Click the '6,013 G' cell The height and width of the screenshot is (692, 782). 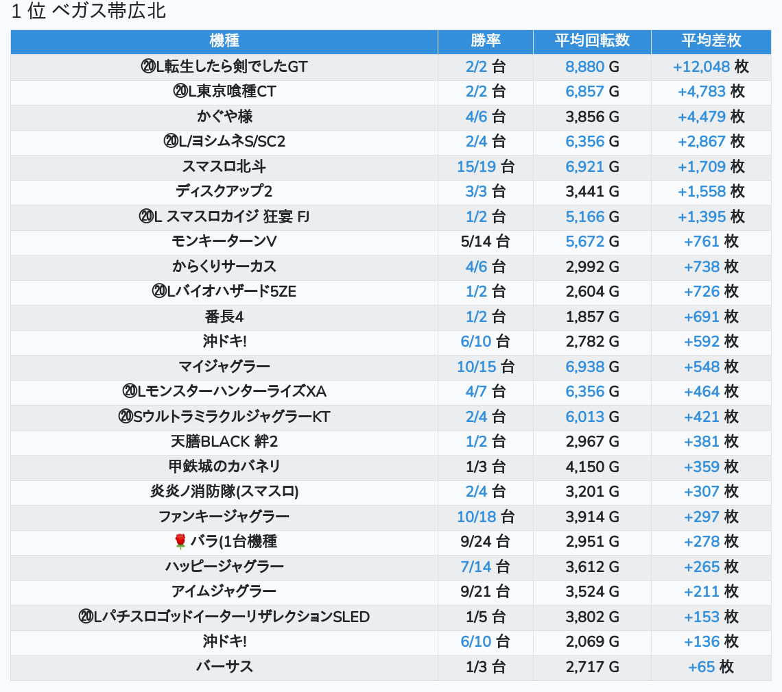point(592,417)
